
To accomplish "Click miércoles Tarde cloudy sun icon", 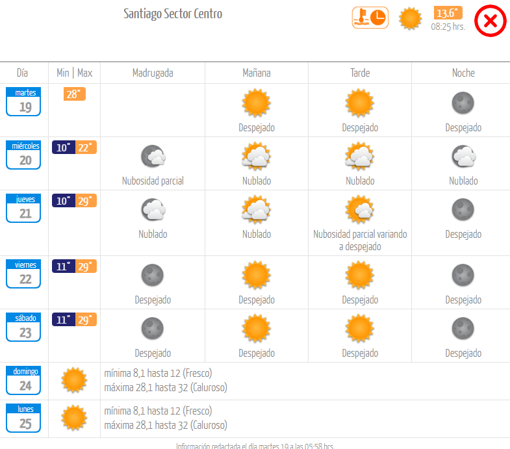I will point(360,156).
